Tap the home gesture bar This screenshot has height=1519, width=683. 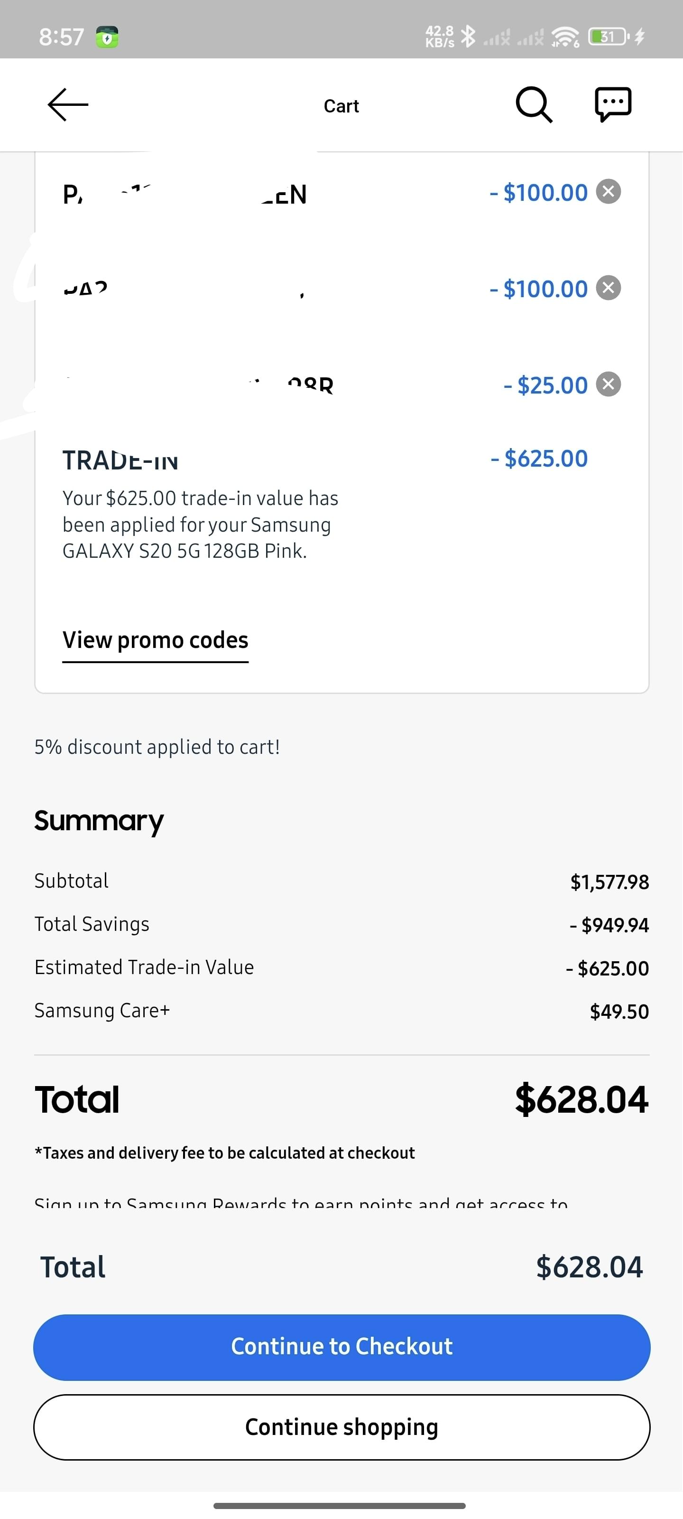(x=340, y=1505)
